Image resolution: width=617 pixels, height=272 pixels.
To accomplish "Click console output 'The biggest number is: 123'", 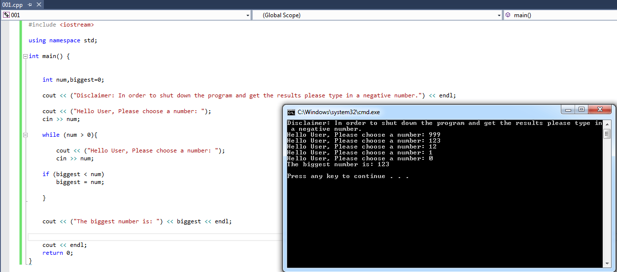I will point(338,164).
